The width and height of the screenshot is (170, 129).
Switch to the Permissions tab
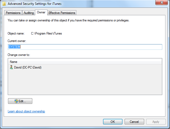coord(13,13)
